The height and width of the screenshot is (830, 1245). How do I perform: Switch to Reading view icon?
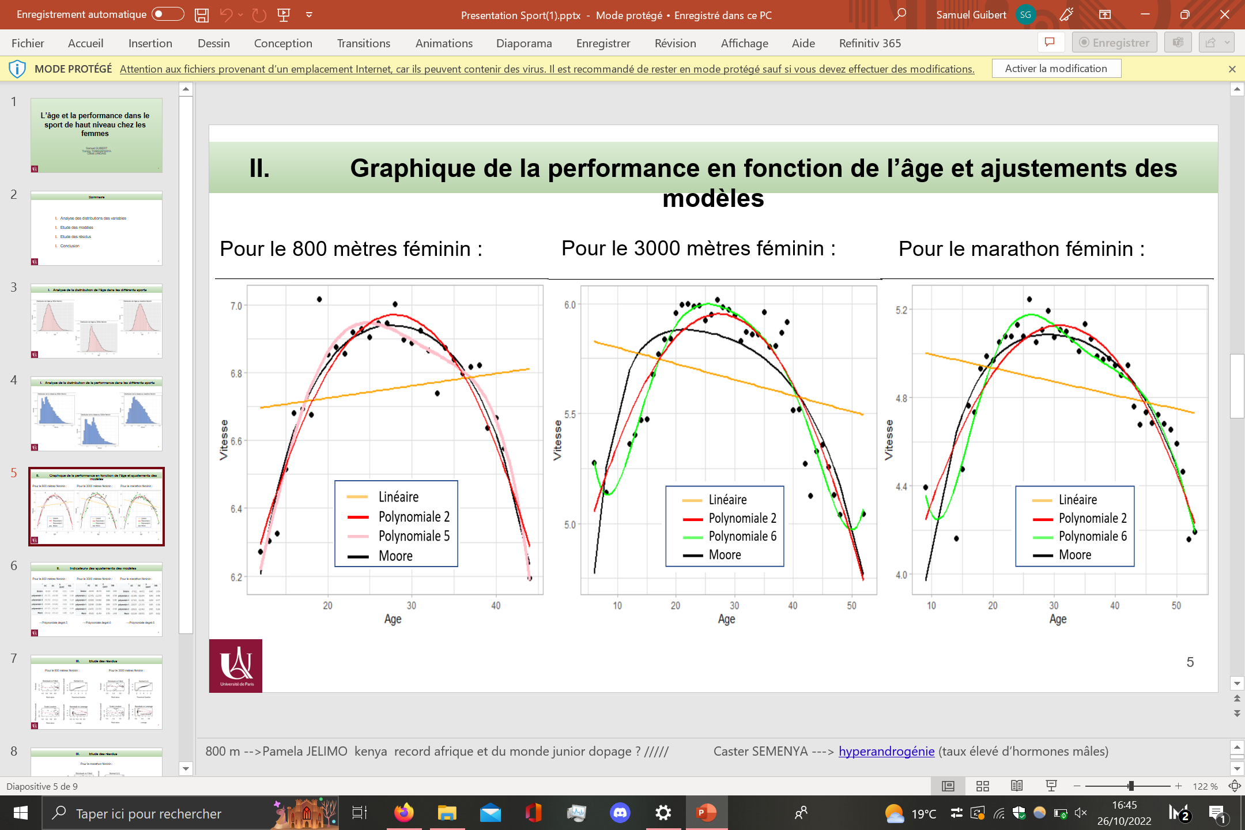(x=1017, y=786)
